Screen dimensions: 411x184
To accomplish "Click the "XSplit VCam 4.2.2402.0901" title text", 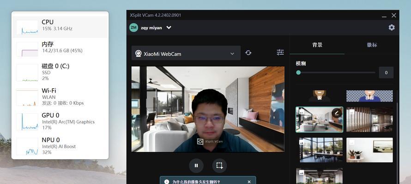I will 156,15.
